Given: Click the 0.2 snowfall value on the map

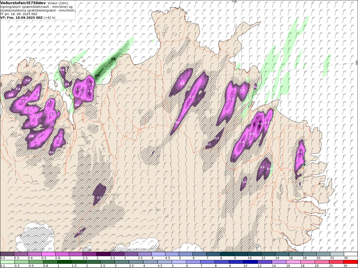Looking at the screenshot, I should point(80,232).
